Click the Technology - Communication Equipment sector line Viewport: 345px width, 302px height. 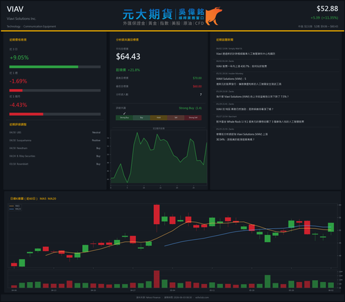(31, 26)
